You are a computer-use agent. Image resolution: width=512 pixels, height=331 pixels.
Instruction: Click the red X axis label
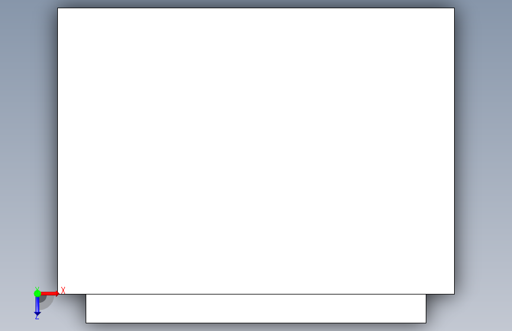point(63,290)
